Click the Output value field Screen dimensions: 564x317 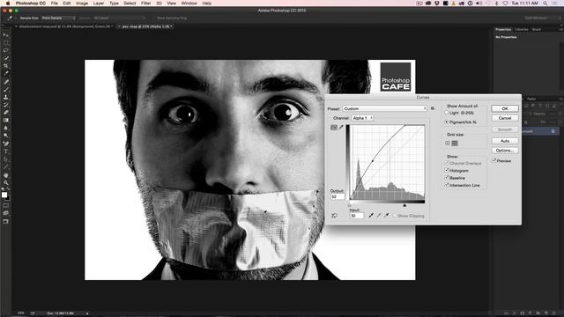(338, 196)
